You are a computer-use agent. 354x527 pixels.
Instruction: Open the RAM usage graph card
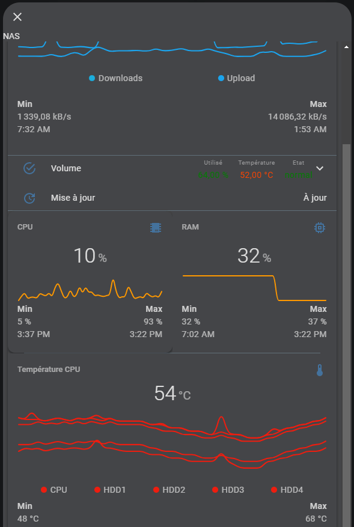click(254, 282)
